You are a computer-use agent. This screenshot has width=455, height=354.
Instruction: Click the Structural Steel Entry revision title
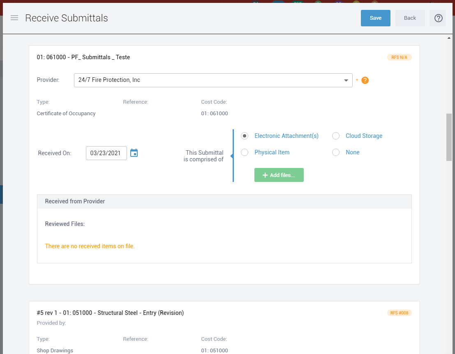(x=110, y=313)
